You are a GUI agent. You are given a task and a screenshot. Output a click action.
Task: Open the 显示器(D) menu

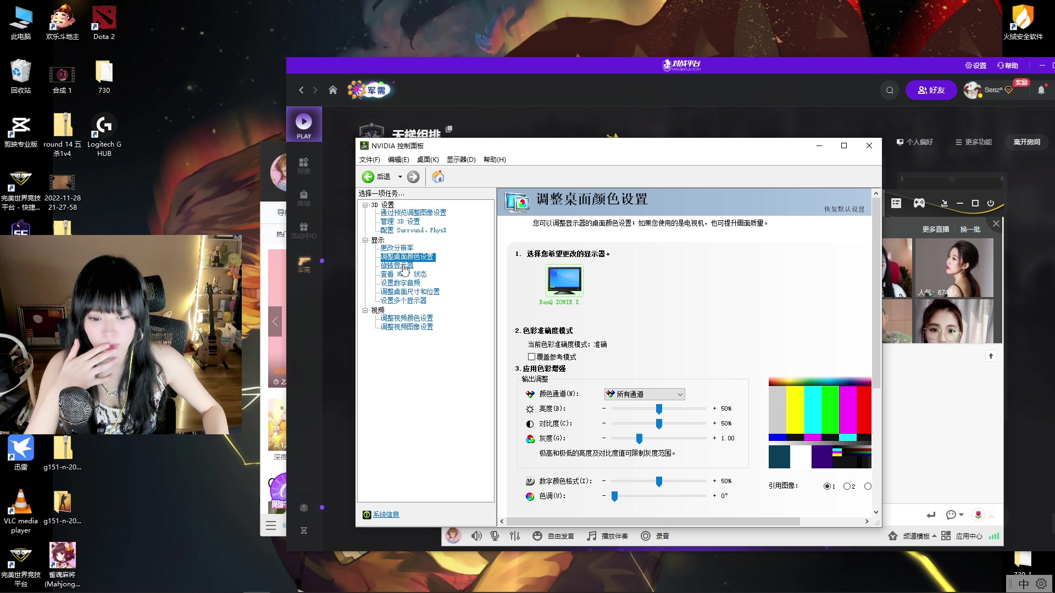(461, 160)
